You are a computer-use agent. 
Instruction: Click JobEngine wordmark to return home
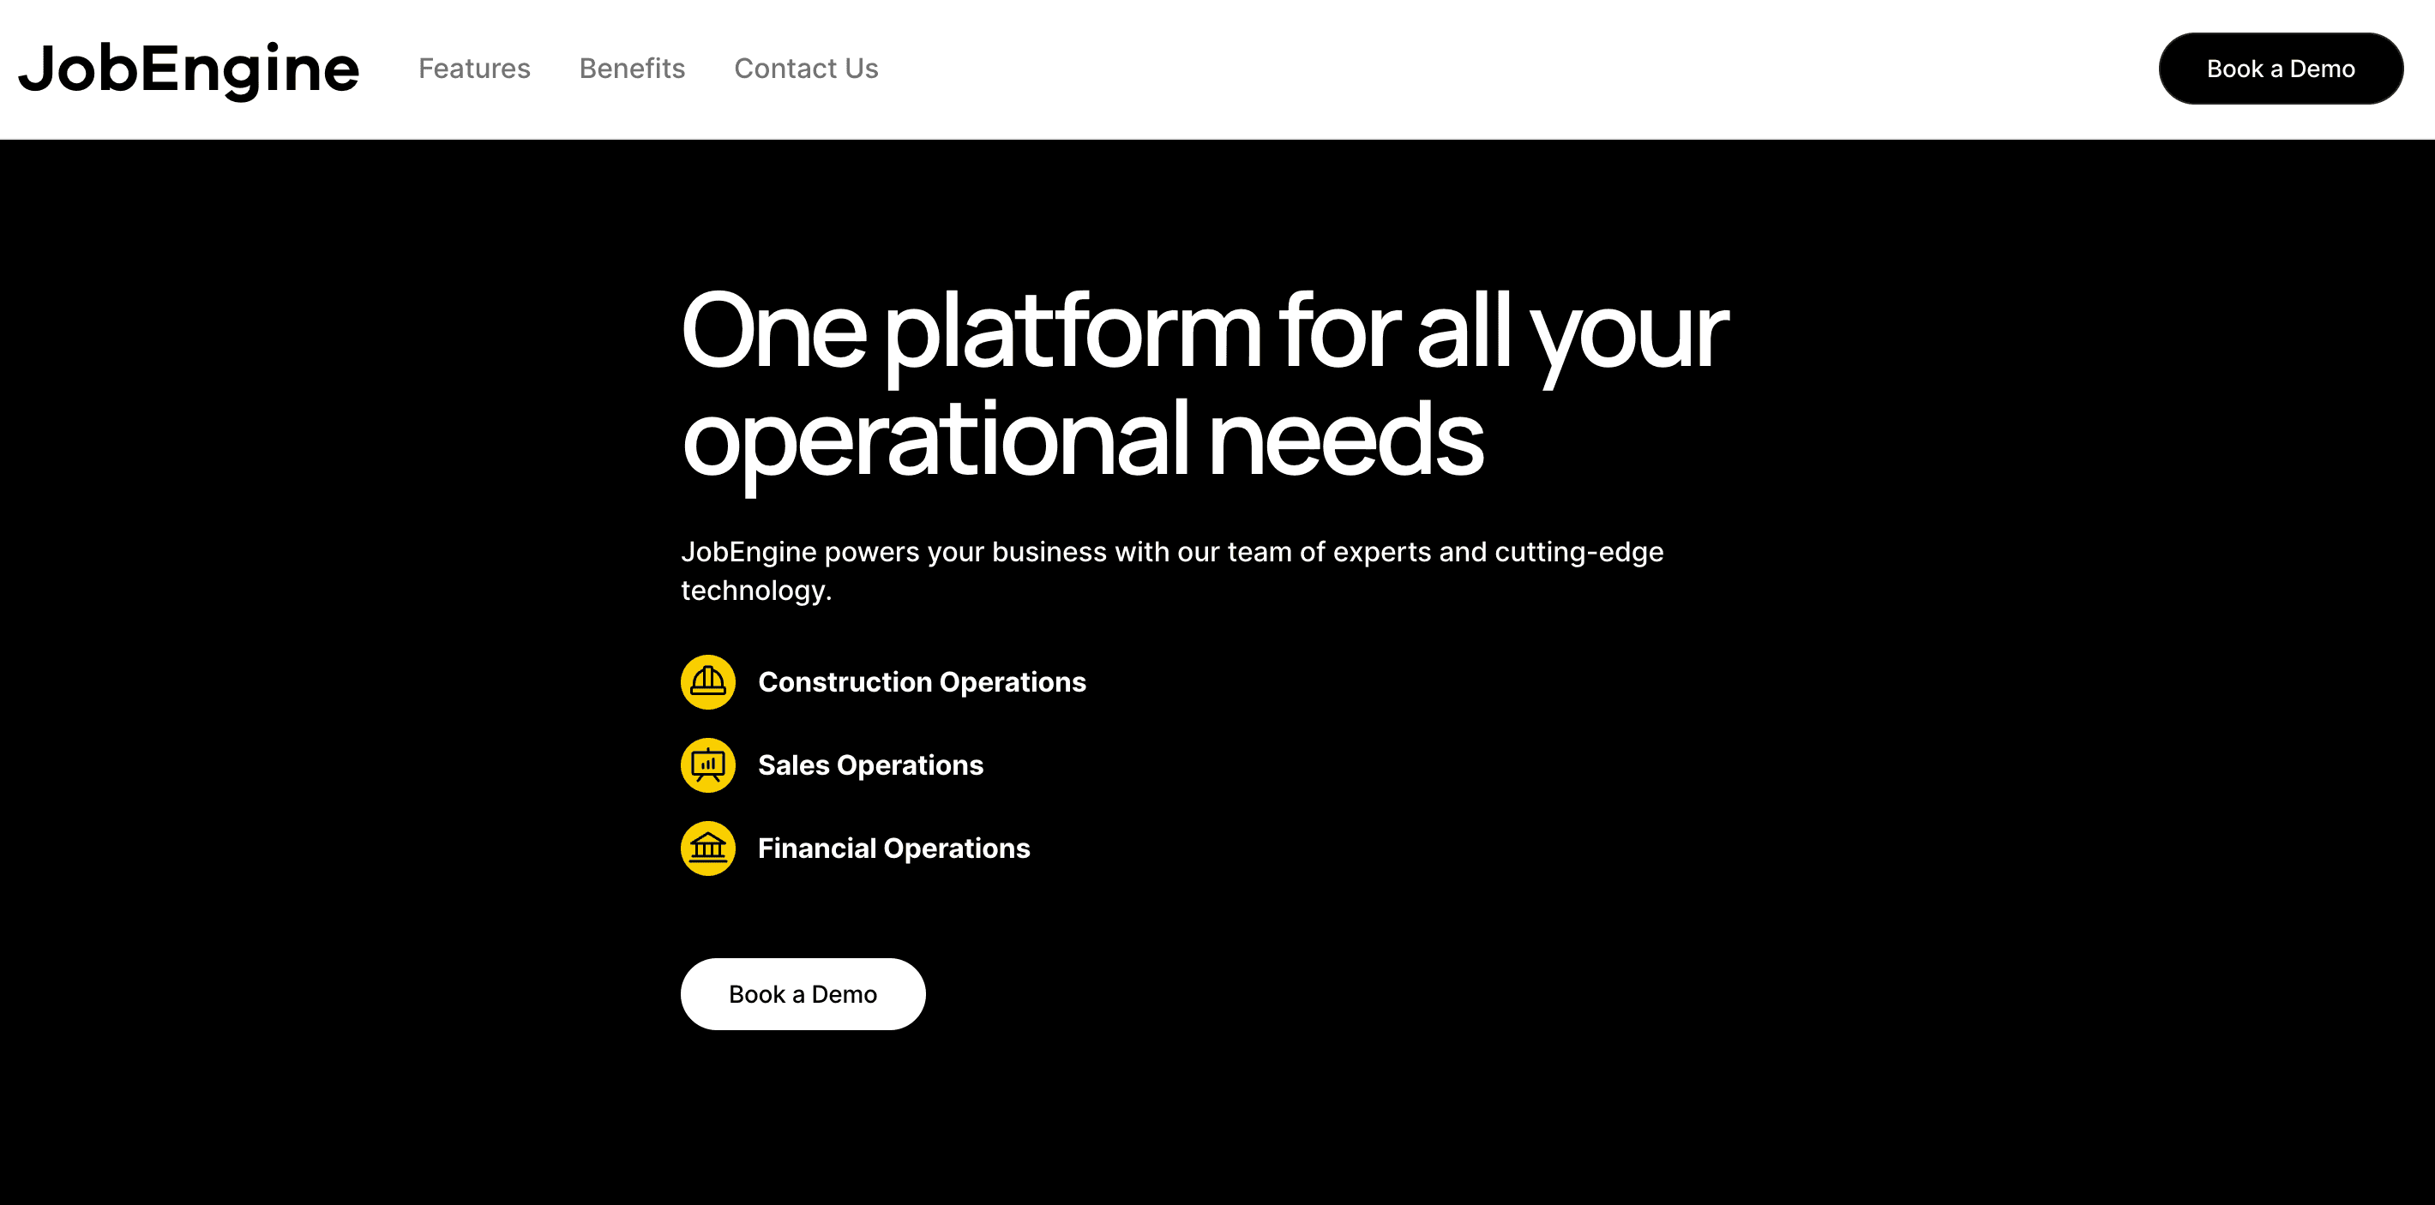pyautogui.click(x=189, y=68)
